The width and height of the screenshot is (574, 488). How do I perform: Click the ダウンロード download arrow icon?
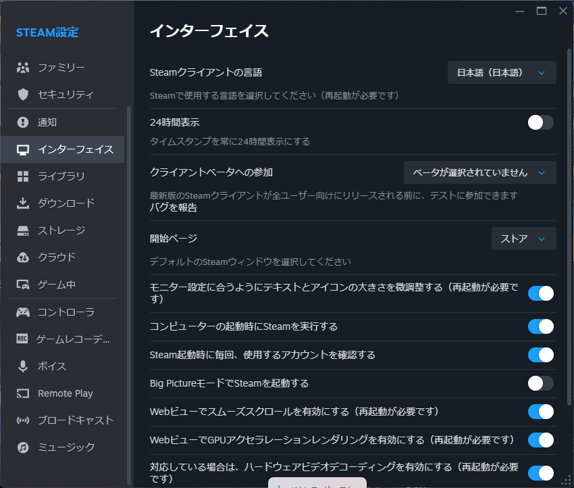pos(23,203)
